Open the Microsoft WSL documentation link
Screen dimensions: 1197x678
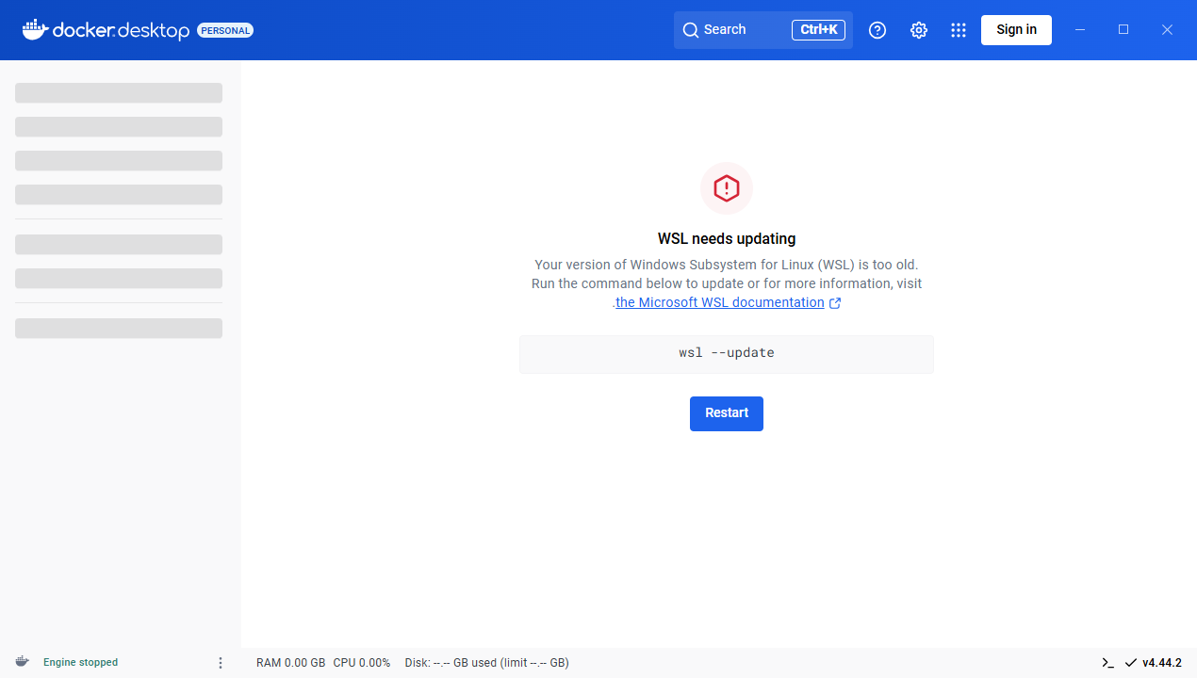click(720, 302)
